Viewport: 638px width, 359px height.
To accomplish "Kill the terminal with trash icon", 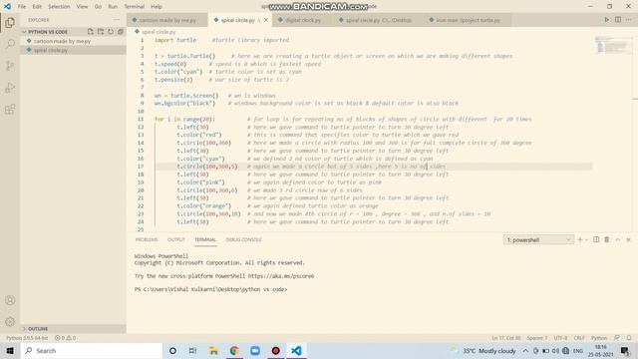I will click(x=607, y=239).
